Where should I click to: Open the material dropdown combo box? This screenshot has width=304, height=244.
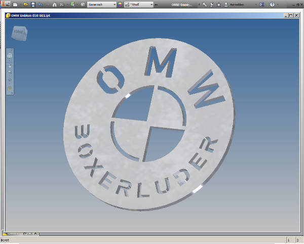tap(102, 4)
